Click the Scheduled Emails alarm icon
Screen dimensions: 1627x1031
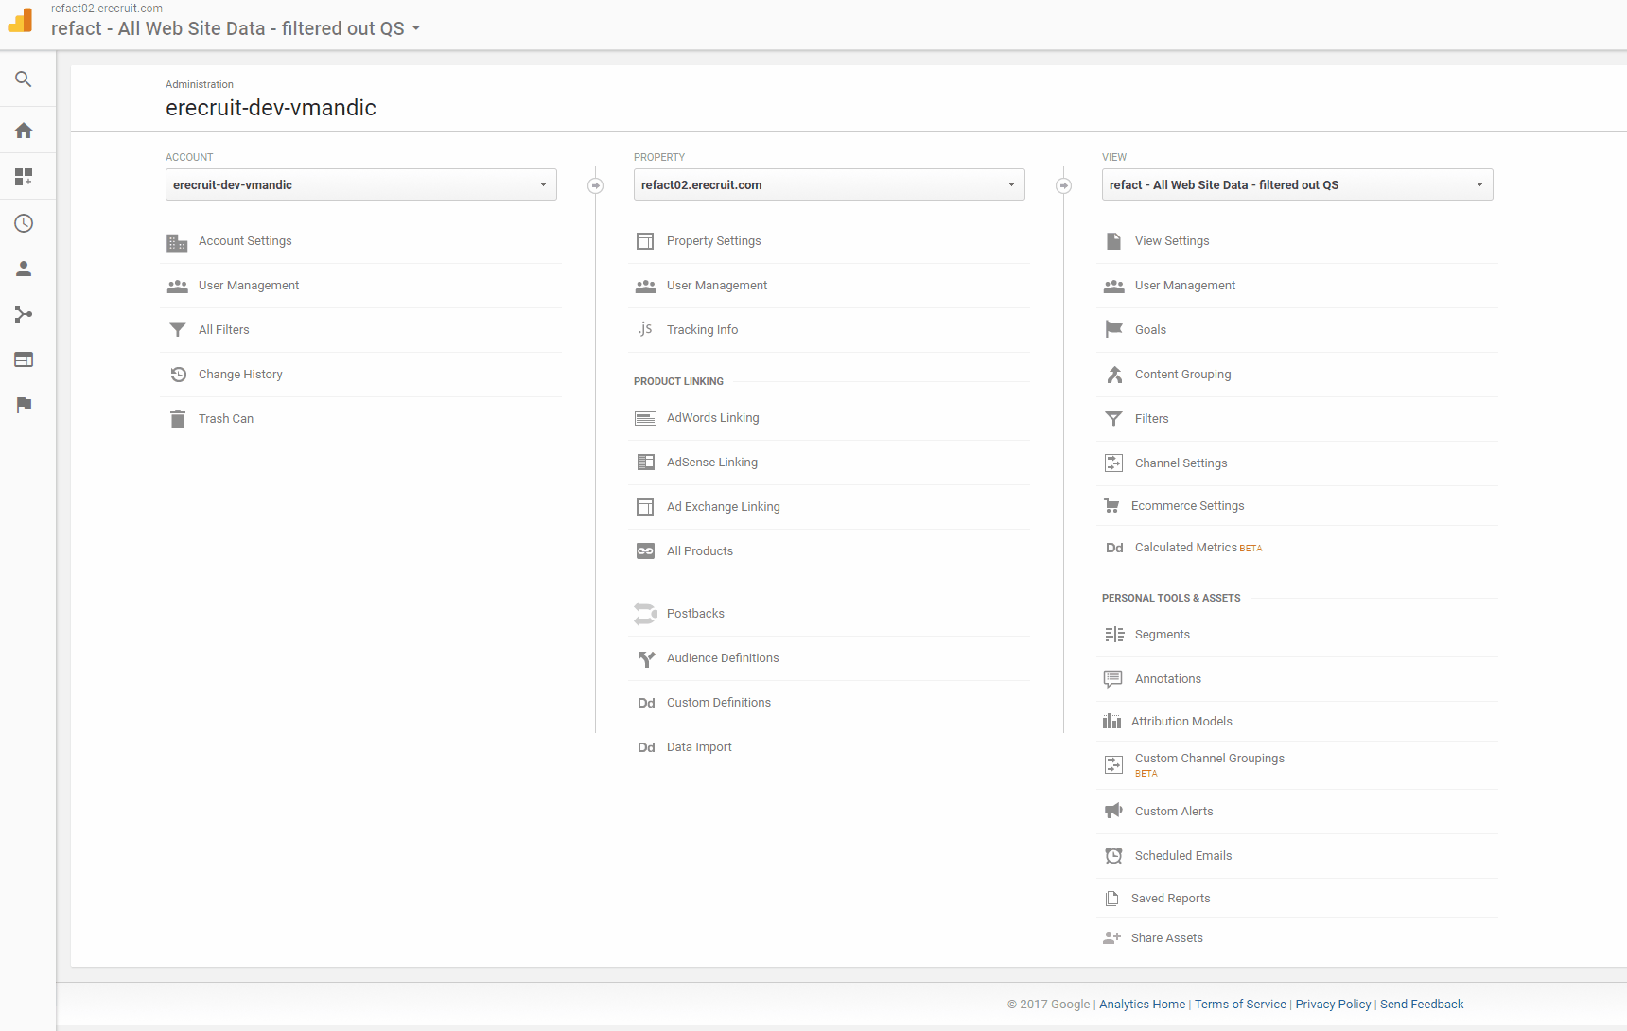(x=1114, y=856)
